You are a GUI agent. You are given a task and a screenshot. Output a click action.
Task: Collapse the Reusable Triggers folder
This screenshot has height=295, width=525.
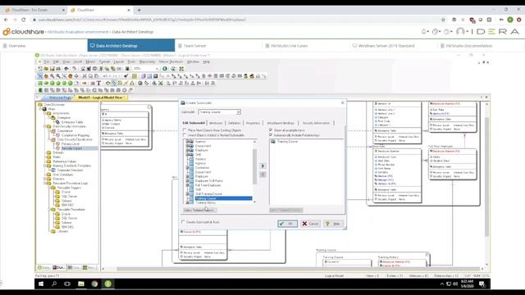coord(49,188)
